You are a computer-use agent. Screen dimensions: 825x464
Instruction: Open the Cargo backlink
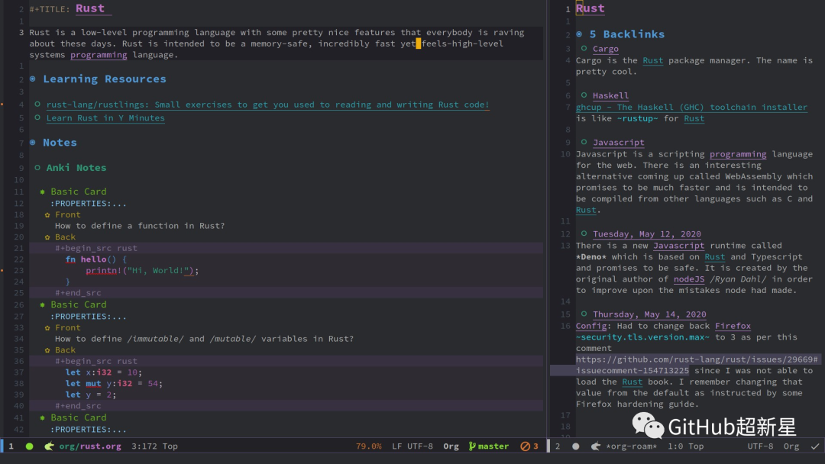[x=606, y=49]
